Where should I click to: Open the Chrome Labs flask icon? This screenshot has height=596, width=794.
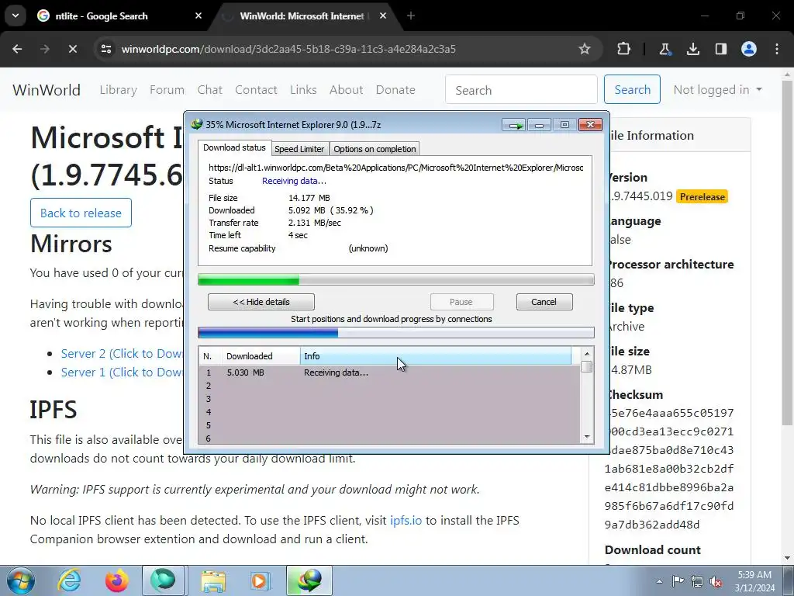pos(665,49)
